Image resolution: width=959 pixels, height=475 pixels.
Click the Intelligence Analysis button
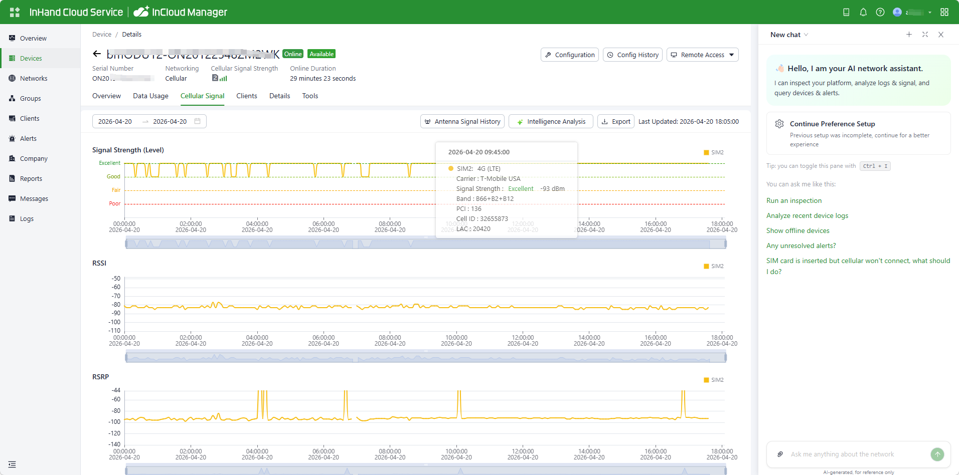click(551, 121)
